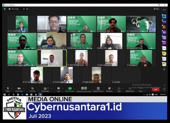Click the IND language indicator
170x123 pixels.
point(156,94)
